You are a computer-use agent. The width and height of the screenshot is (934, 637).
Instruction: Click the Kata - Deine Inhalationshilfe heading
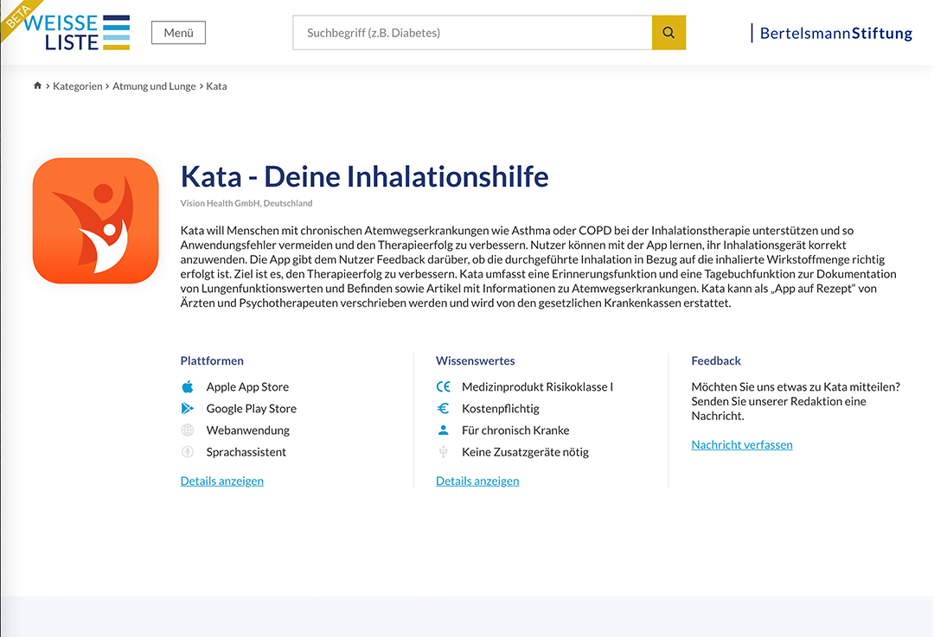[x=365, y=177]
